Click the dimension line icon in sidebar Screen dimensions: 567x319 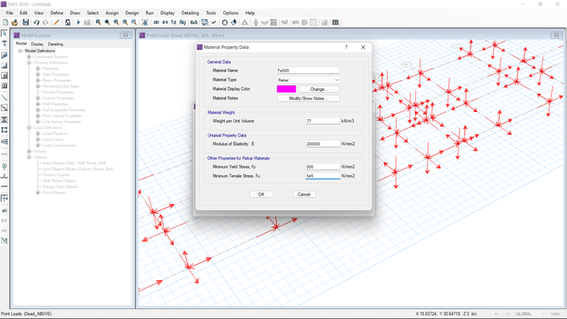click(x=4, y=176)
